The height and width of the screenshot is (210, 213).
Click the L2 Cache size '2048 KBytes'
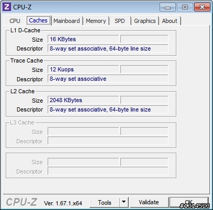[x=83, y=100]
